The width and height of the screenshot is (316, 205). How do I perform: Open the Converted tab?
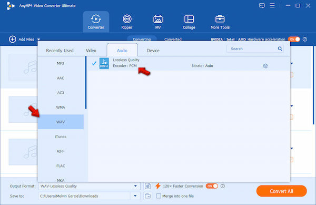173,39
